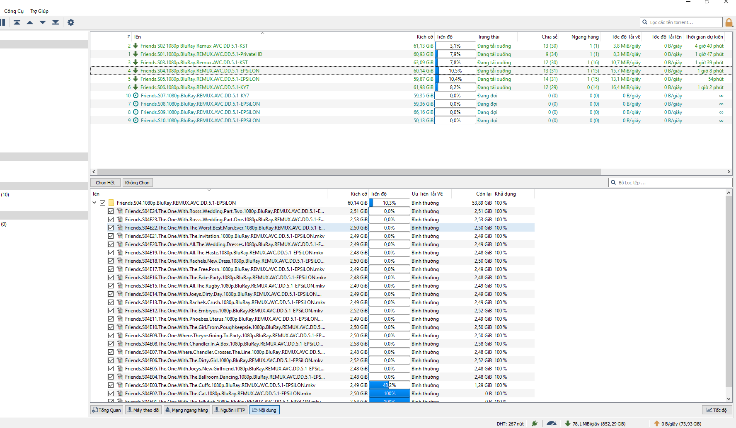This screenshot has width=736, height=428.
Task: Move torrent to top of queue
Action: [17, 22]
